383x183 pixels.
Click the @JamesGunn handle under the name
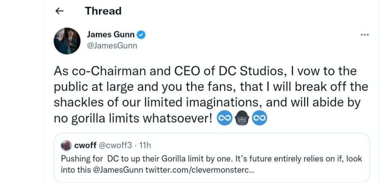(112, 46)
